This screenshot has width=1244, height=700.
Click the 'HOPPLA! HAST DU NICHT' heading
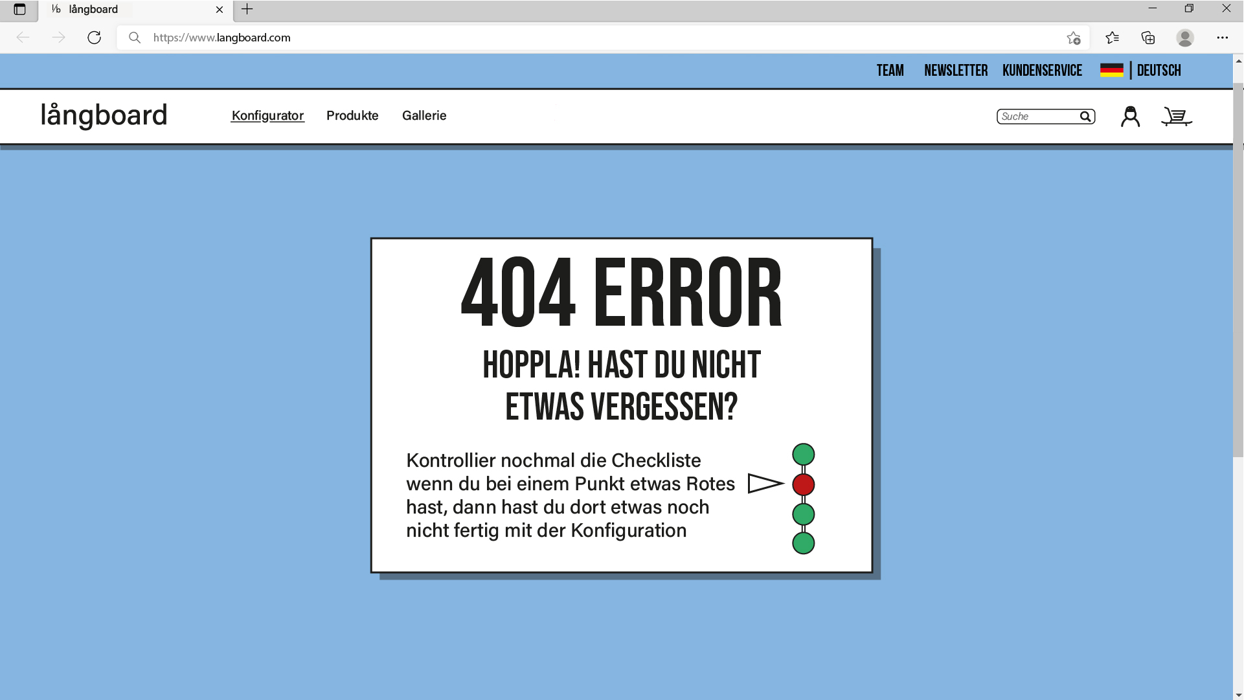coord(621,365)
